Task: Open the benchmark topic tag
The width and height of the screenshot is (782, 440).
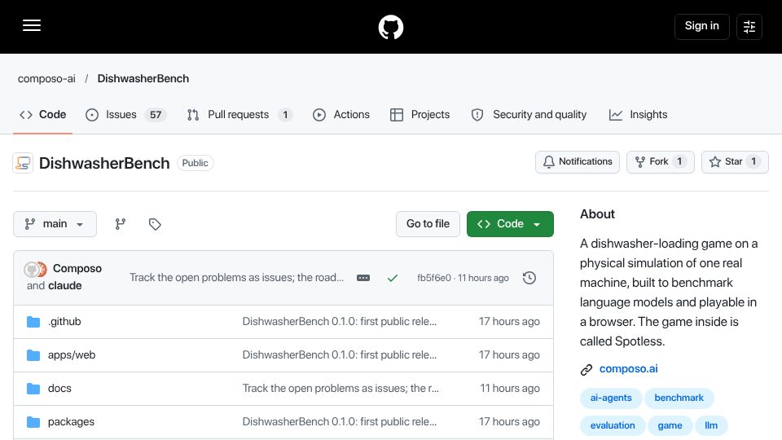Action: click(679, 398)
